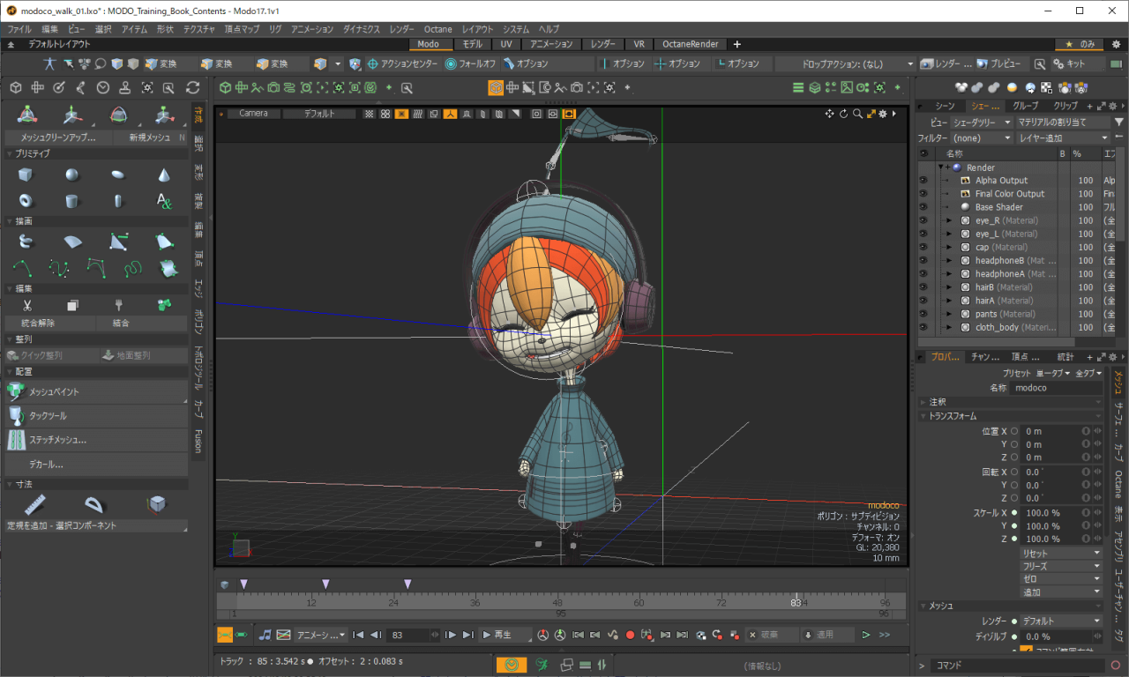Image resolution: width=1129 pixels, height=677 pixels.
Task: Open the フィルター (none) dropdown
Action: coord(982,138)
